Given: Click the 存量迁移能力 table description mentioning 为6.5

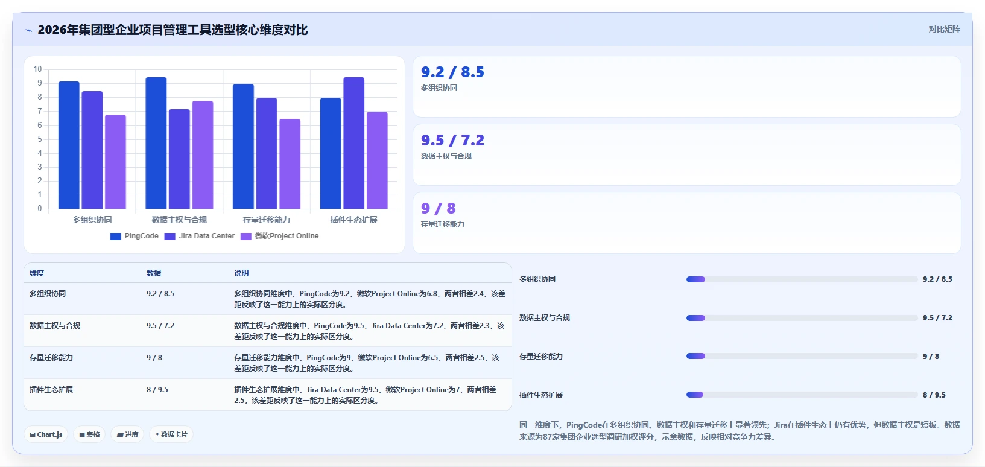Looking at the screenshot, I should coord(367,363).
